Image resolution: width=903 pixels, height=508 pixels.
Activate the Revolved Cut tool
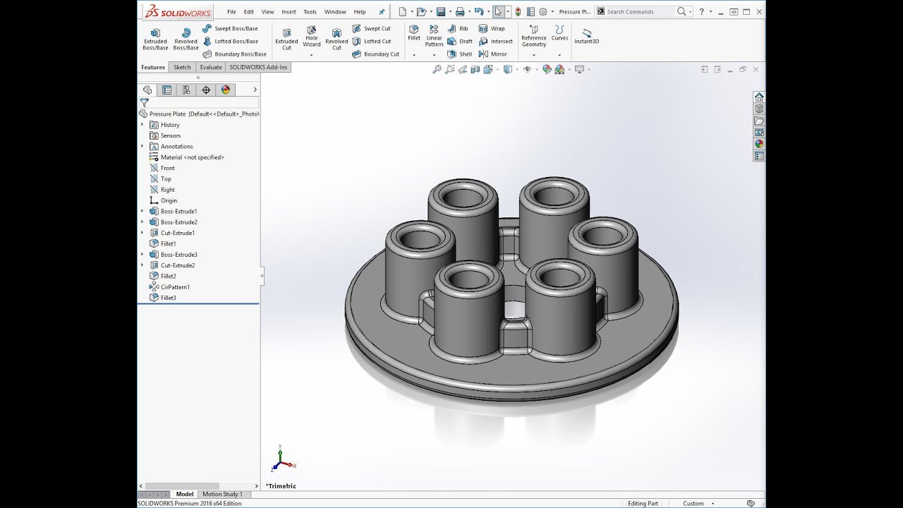click(x=337, y=39)
